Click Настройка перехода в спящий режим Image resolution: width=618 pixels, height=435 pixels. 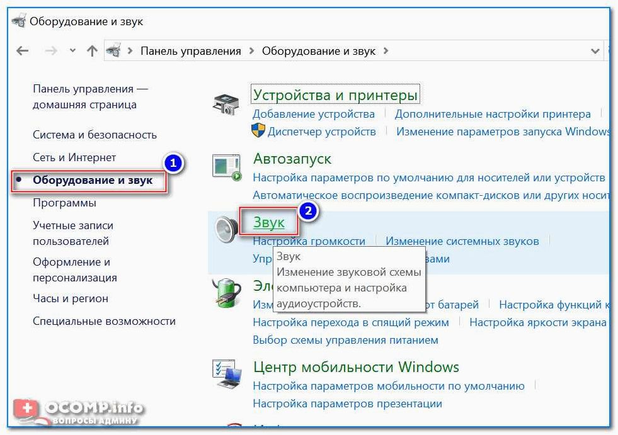[351, 323]
